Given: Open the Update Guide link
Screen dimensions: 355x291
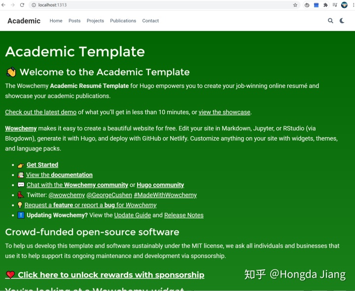Looking at the screenshot, I should point(133,215).
